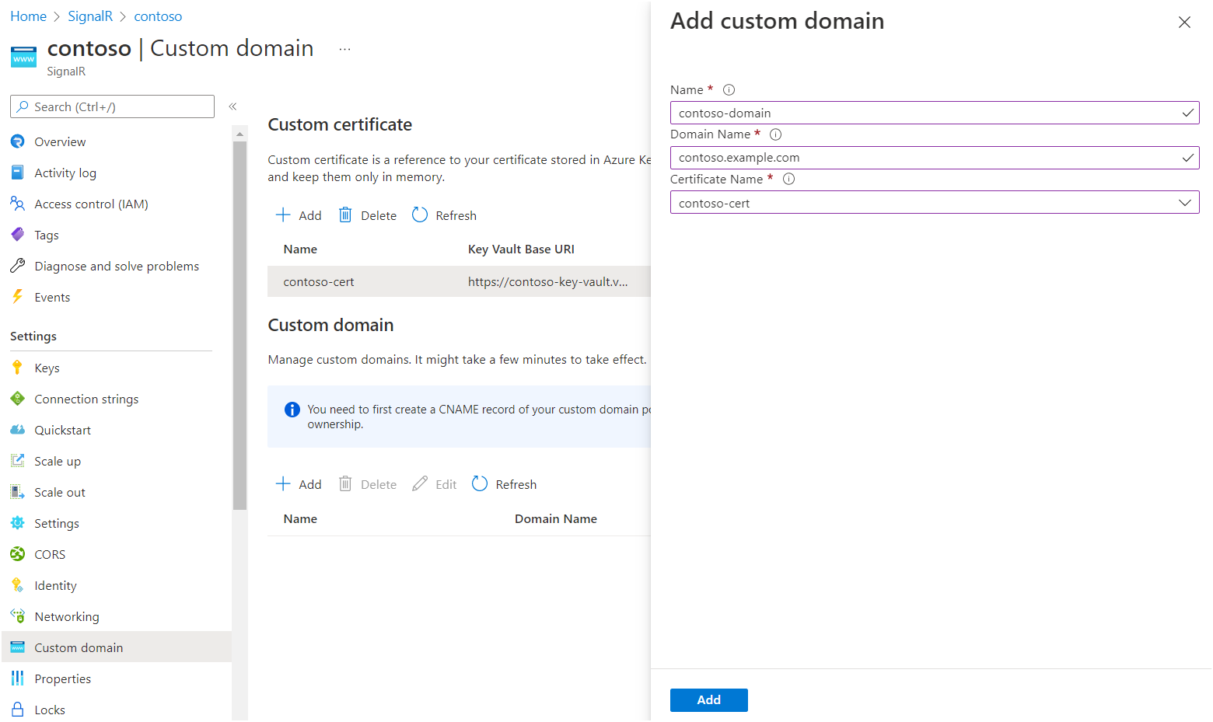Screen dimensions: 1213x722
Task: Click the Delete trash icon under Custom certificate
Action: click(x=345, y=215)
